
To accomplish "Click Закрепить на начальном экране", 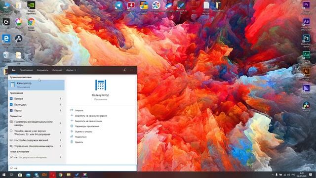I will point(91,116).
